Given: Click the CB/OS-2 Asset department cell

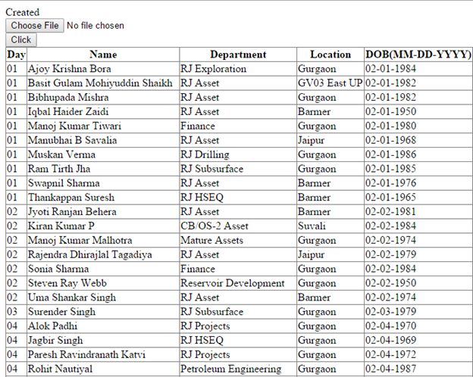Looking at the screenshot, I should (238, 226).
